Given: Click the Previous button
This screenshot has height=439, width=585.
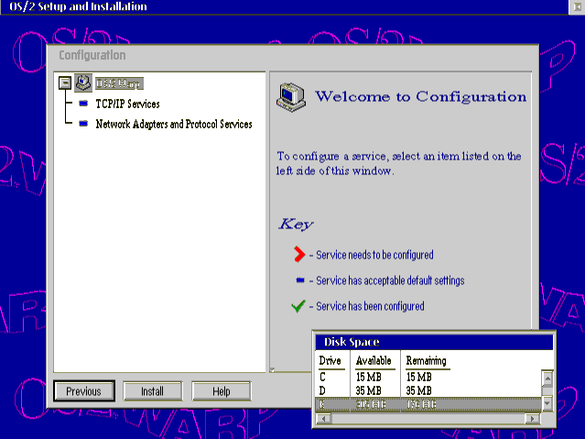Looking at the screenshot, I should [84, 391].
